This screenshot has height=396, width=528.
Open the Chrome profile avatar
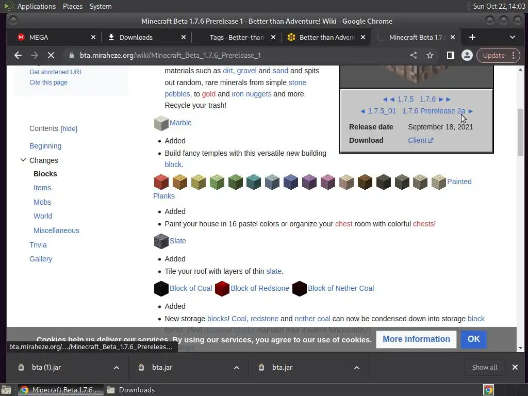click(467, 55)
